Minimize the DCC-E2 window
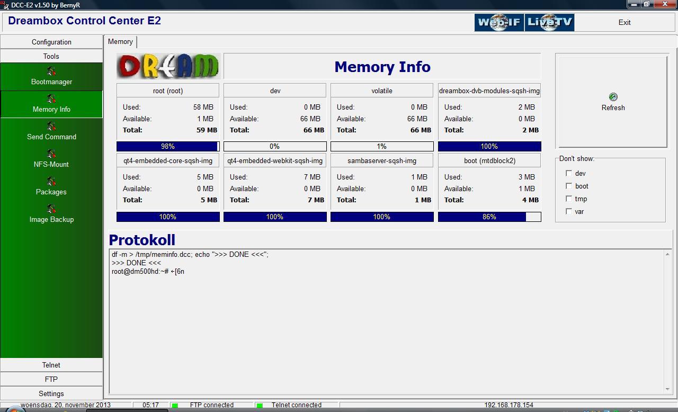Image resolution: width=678 pixels, height=412 pixels. (634, 4)
